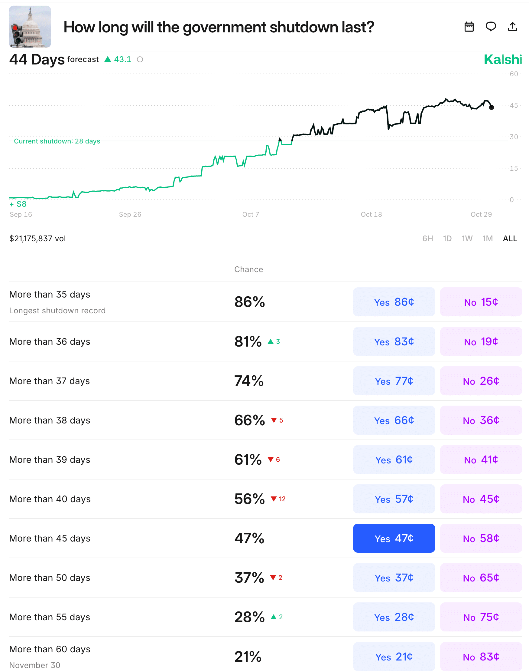Click the forecast info circle icon
Viewport: 529px width, 672px height.
click(x=140, y=60)
